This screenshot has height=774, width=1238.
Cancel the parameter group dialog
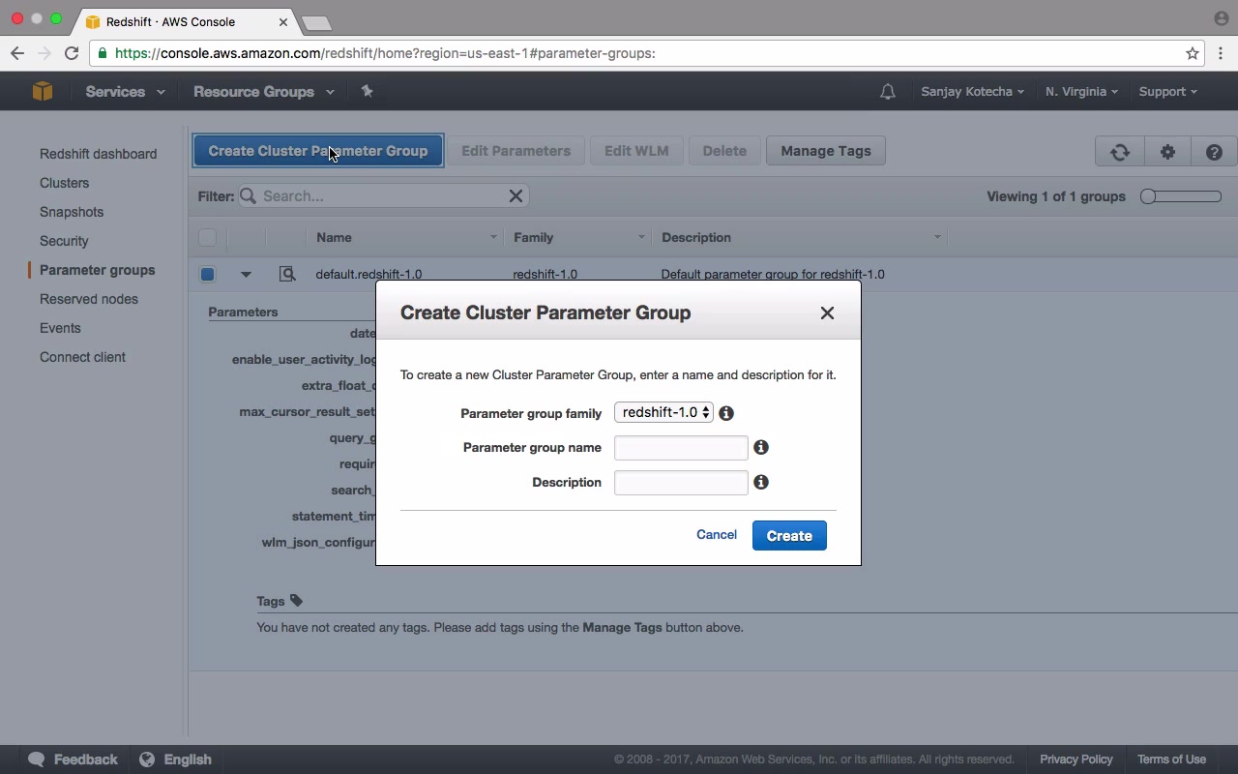tap(717, 535)
